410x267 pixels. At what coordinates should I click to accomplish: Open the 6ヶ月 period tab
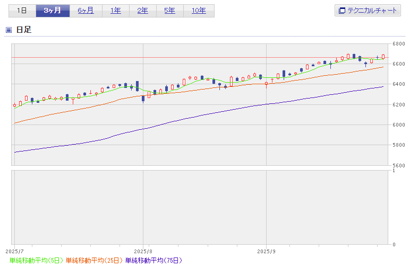point(85,11)
